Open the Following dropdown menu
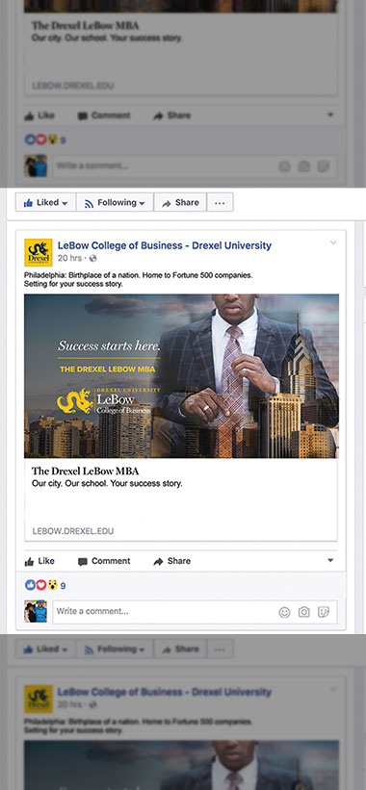 click(x=115, y=202)
